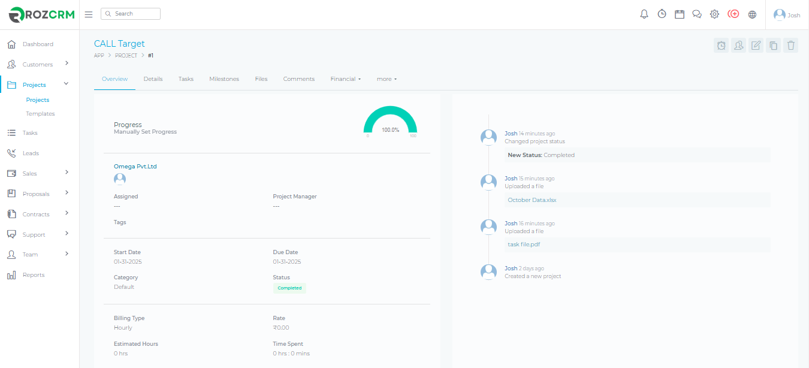Open the 'more' tab dropdown
This screenshot has height=368, width=809.
pos(387,79)
